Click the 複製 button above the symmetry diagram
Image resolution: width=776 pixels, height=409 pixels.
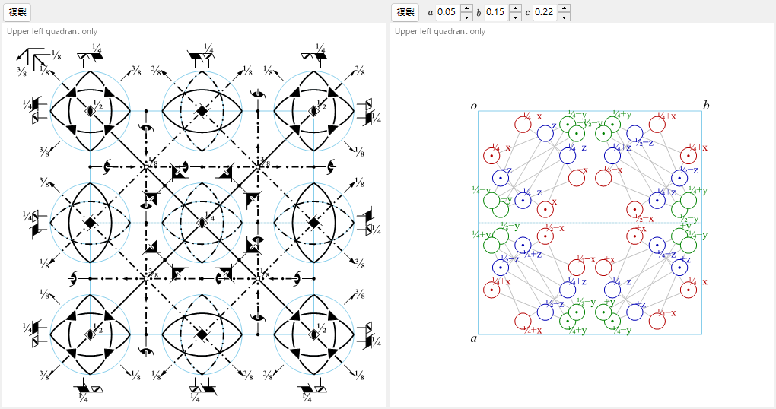coord(17,12)
